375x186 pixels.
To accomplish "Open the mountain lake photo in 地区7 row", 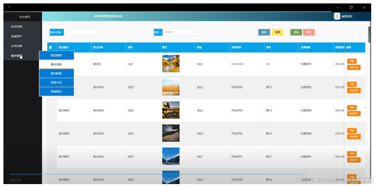I will 171,156.
